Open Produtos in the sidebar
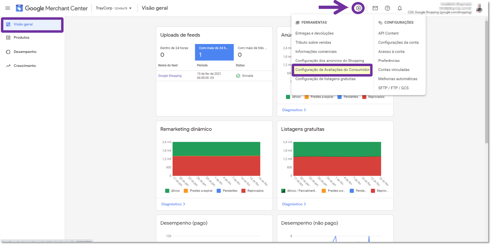This screenshot has height=245, width=491. click(x=22, y=38)
